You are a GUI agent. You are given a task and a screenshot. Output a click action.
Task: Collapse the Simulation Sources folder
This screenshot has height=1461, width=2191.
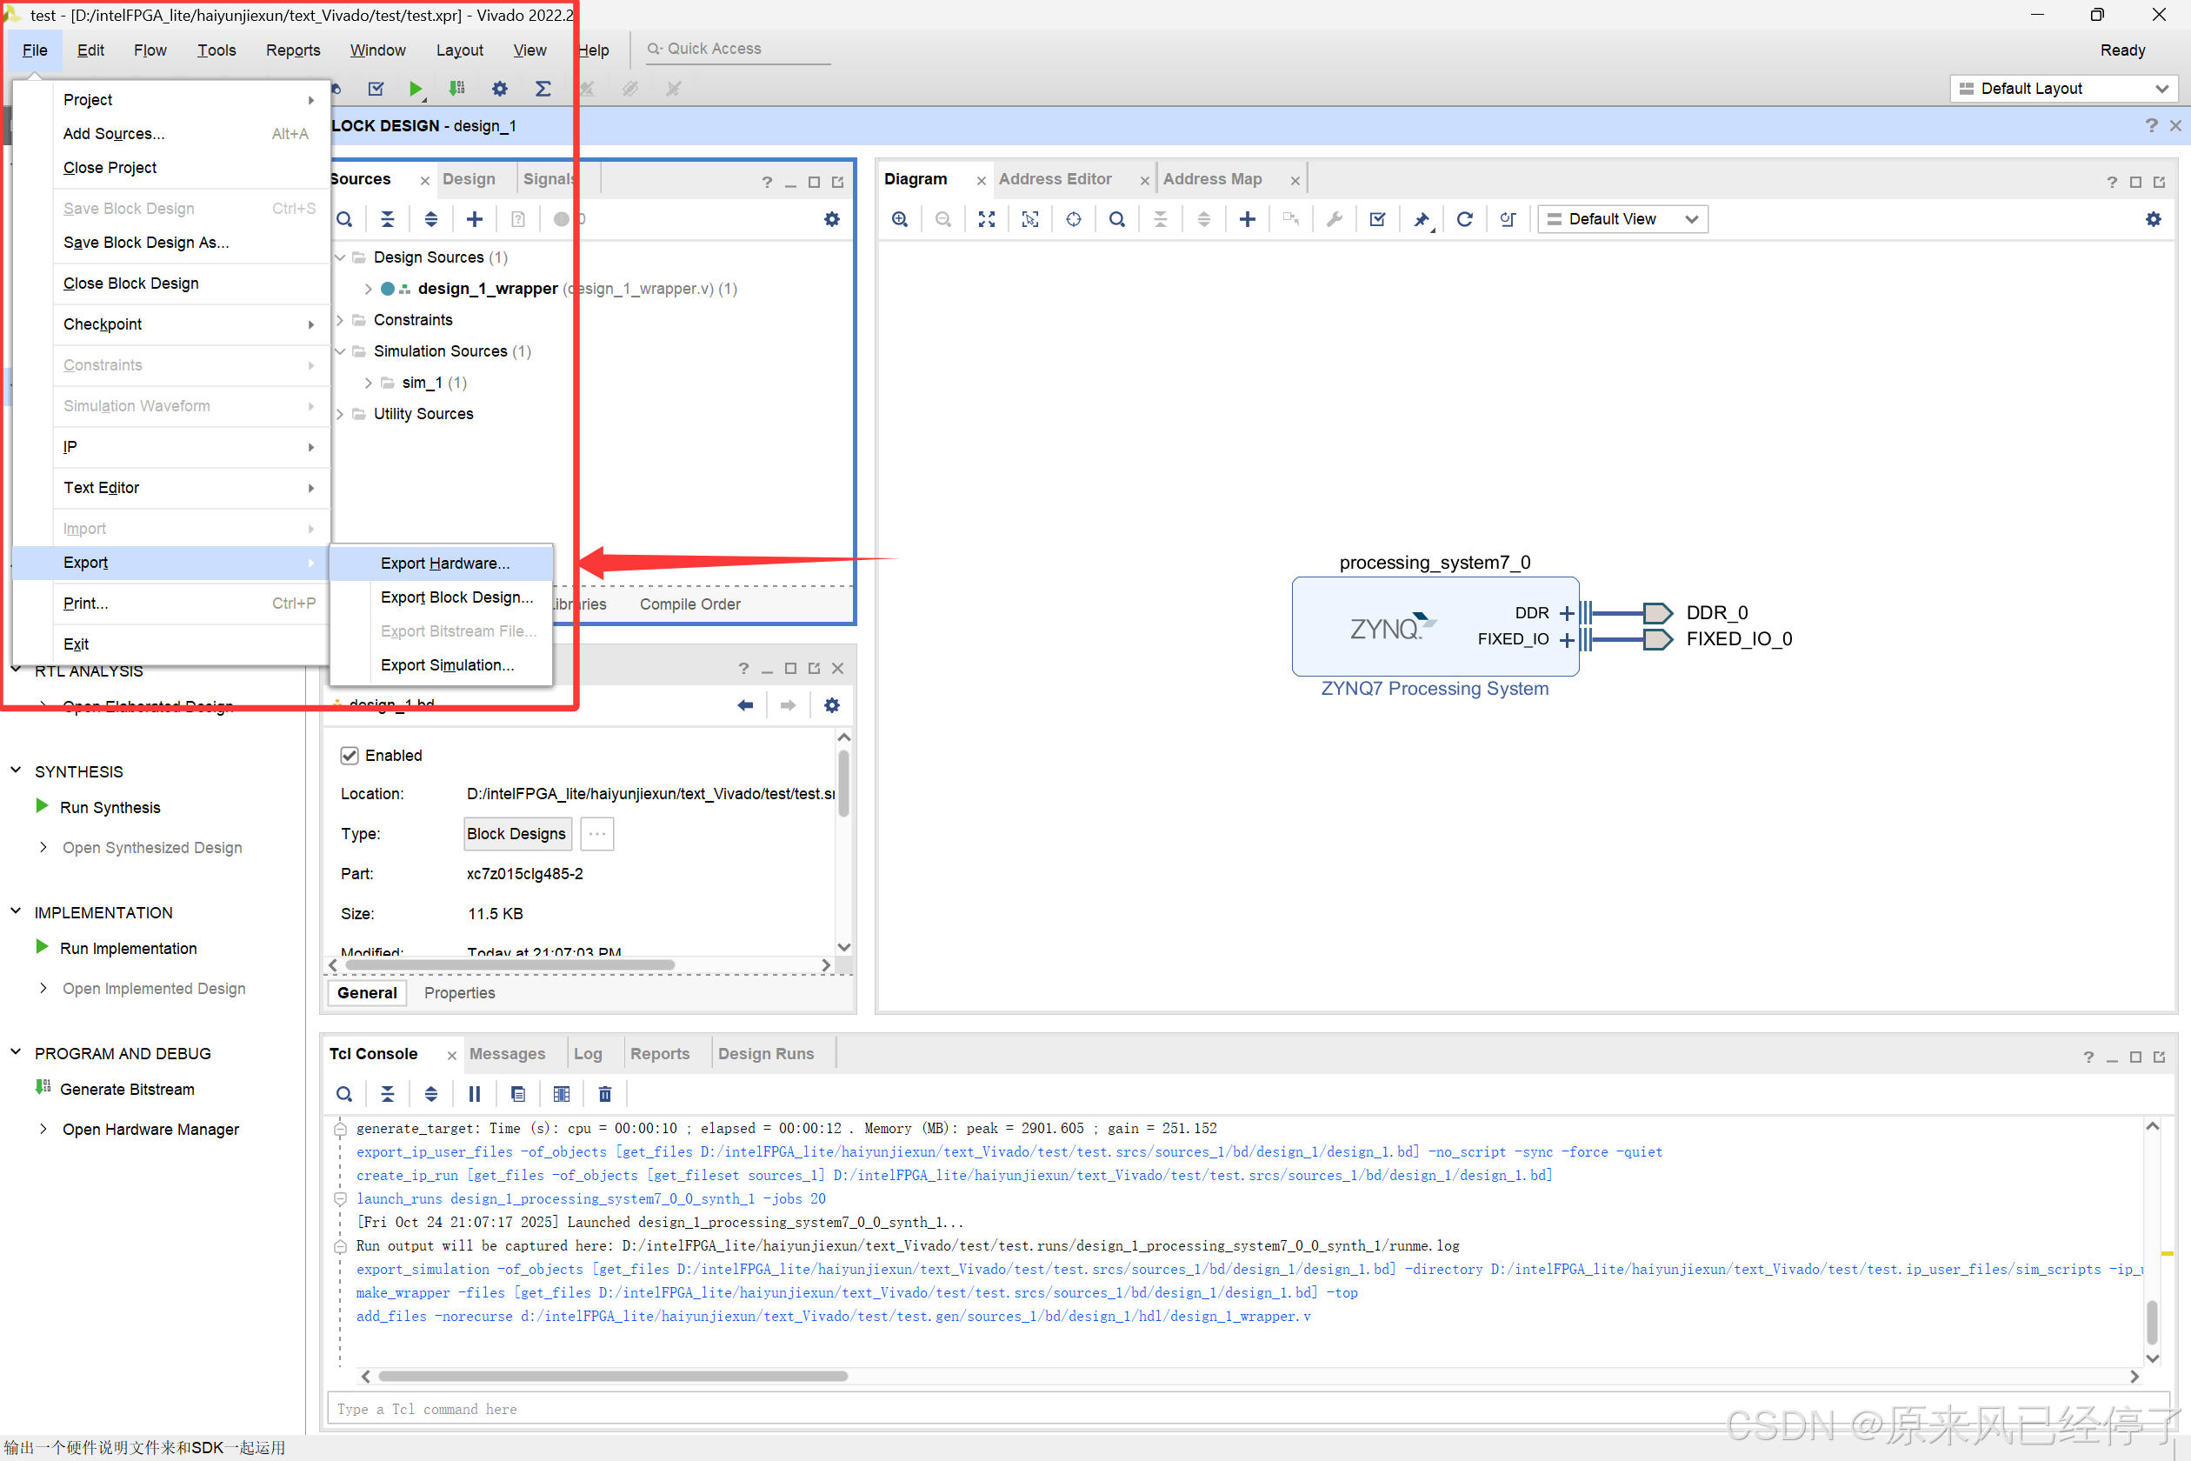tap(340, 351)
